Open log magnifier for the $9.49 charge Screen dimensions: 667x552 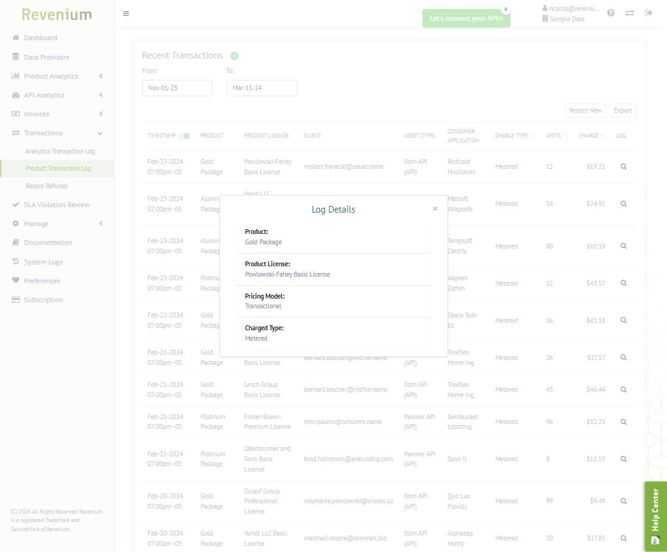[x=623, y=501]
